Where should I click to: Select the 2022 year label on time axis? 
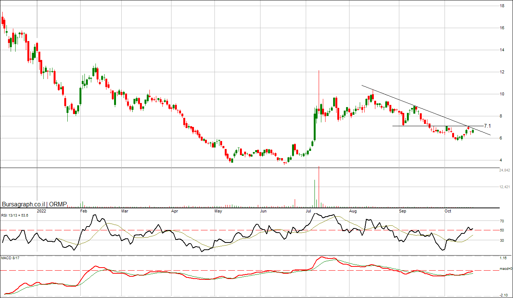click(41, 211)
